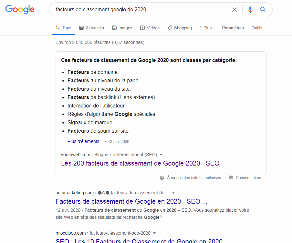Switch to the Outils menu

click(x=257, y=28)
